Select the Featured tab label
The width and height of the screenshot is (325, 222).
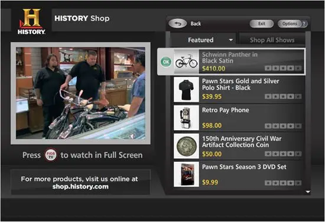(201, 40)
